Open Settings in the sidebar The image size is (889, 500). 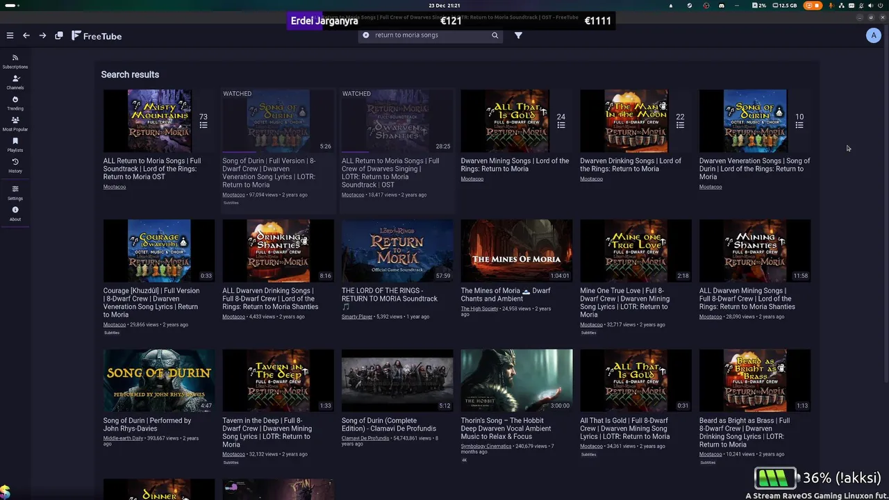click(15, 193)
